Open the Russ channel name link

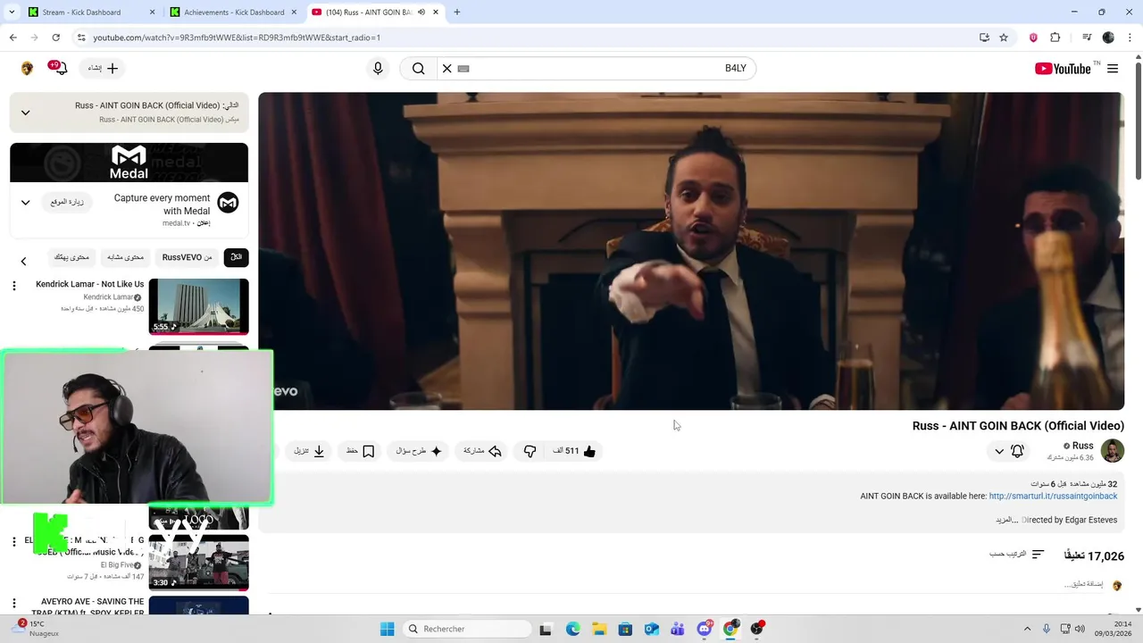pyautogui.click(x=1082, y=446)
